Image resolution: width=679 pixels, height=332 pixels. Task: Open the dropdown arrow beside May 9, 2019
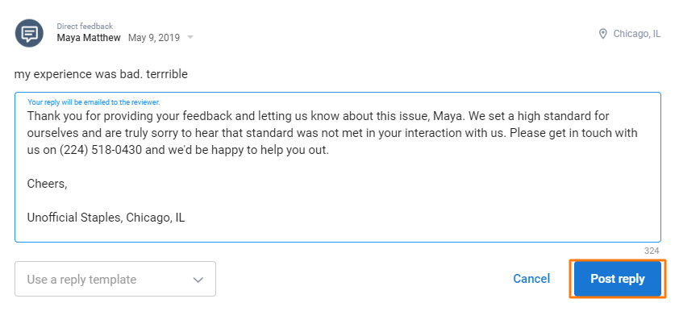coord(190,38)
